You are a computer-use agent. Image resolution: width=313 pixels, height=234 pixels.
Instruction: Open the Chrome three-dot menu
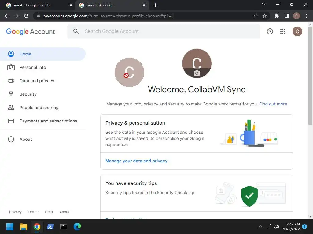[x=306, y=16]
